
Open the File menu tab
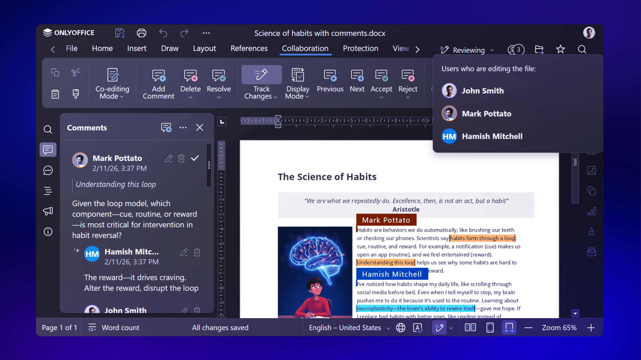tap(71, 48)
